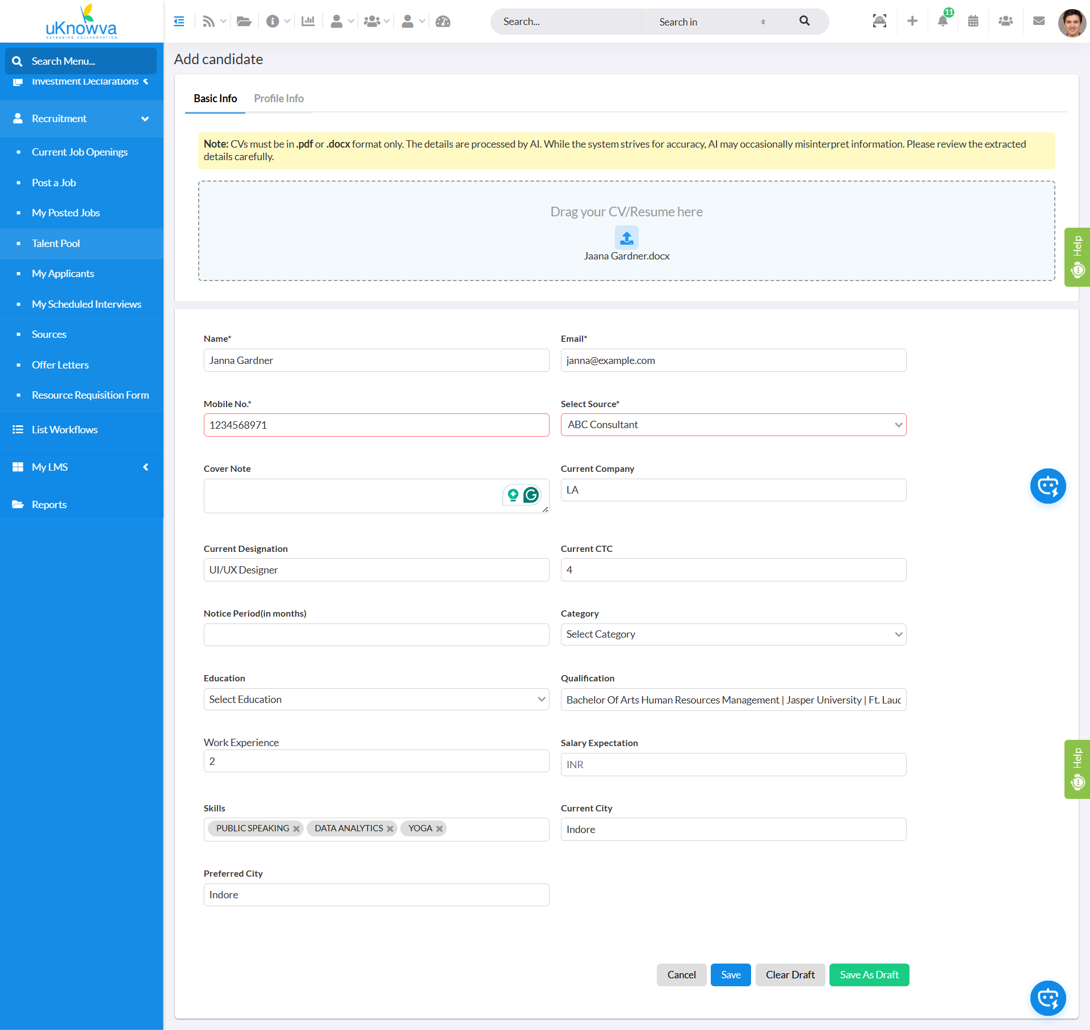Click the Save As Draft button
Screen dimensions: 1090x1030
pyautogui.click(x=869, y=975)
